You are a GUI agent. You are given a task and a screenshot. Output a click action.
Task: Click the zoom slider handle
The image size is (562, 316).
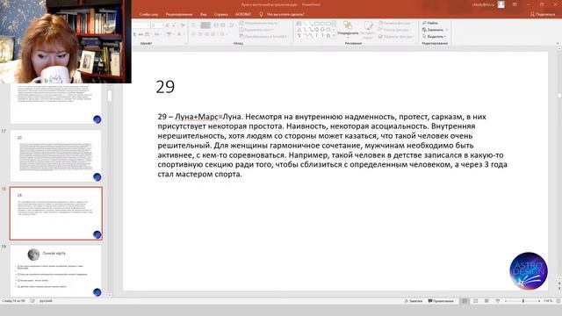pos(523,301)
